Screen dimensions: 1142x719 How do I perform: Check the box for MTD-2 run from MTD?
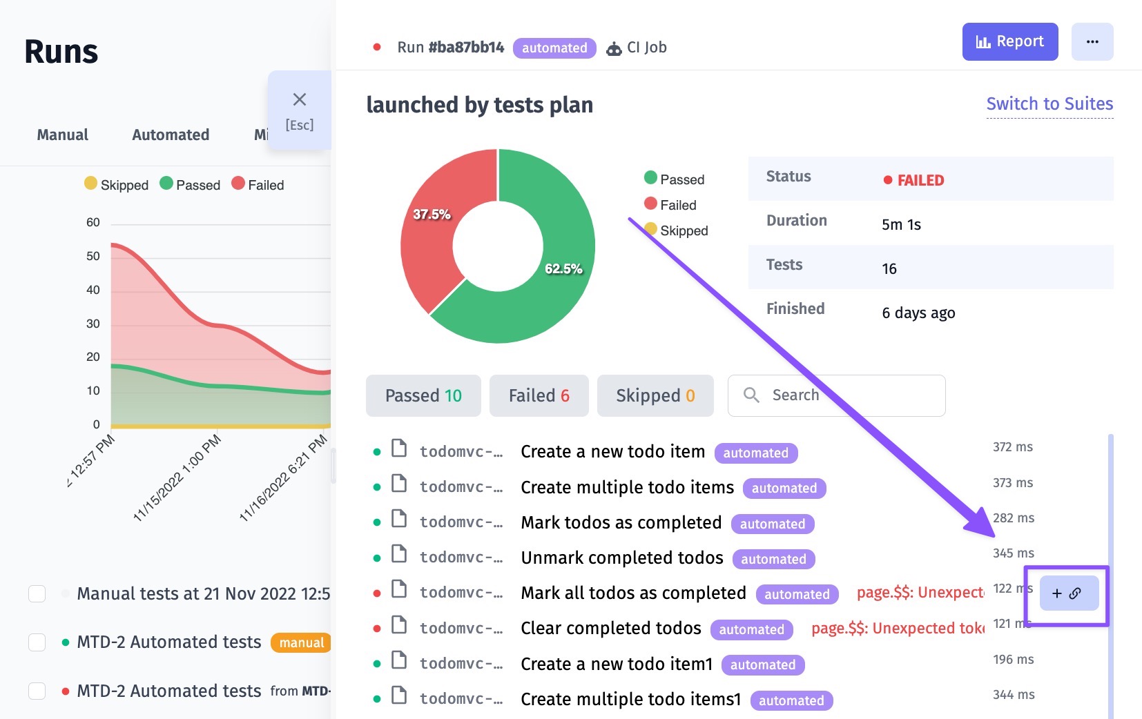37,691
